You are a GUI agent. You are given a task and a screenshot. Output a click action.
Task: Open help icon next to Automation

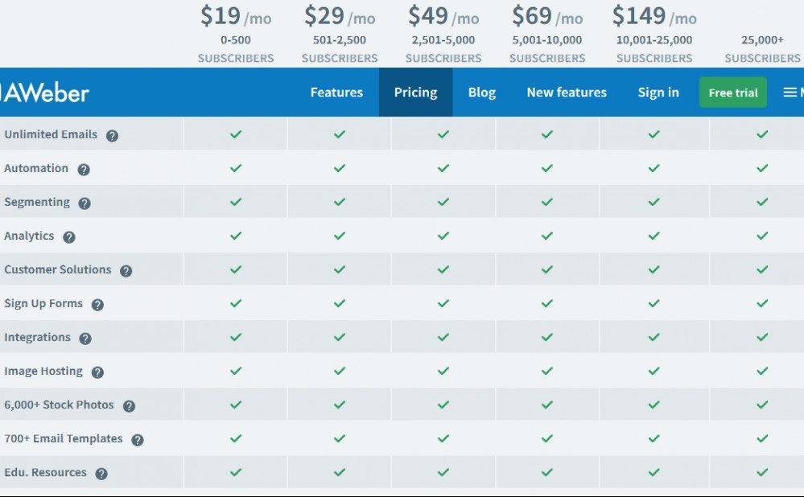point(84,170)
